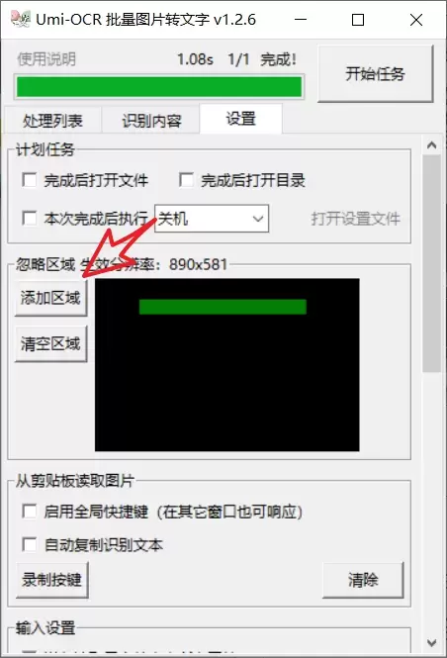Toggle 本次完成后执行 checkbox

[30, 219]
